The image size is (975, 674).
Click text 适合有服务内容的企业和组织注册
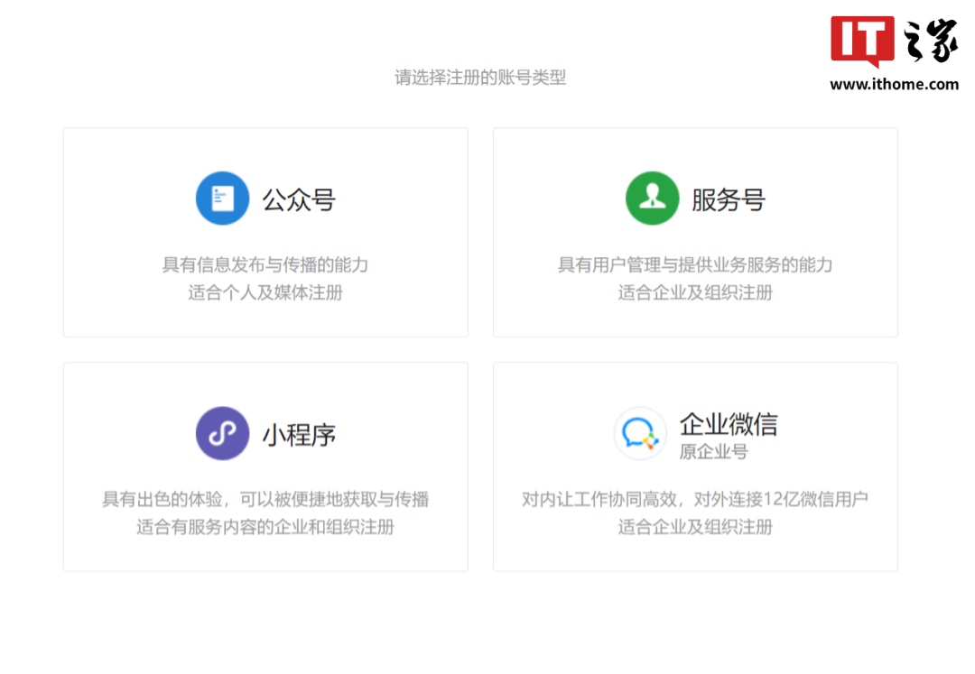click(x=265, y=527)
